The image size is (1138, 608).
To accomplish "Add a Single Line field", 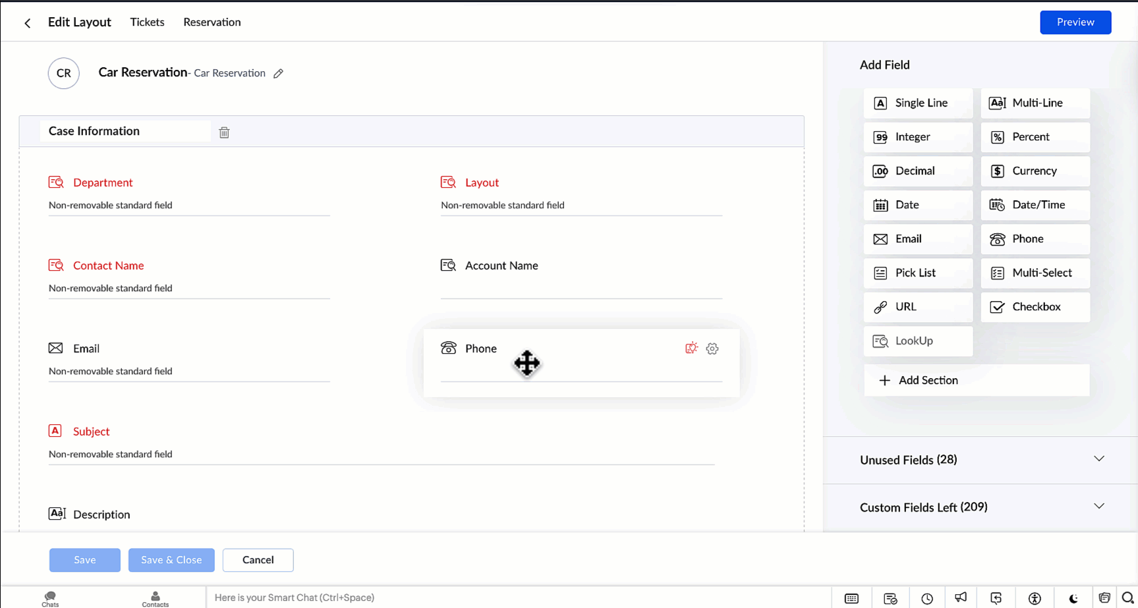I will click(918, 103).
